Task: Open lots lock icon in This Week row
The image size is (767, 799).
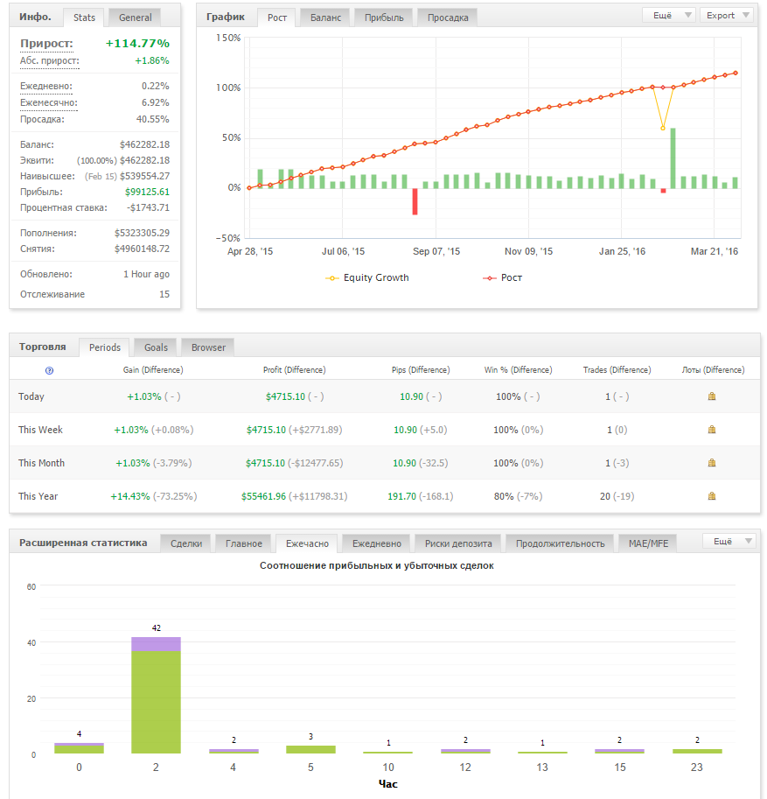Action: pyautogui.click(x=712, y=430)
